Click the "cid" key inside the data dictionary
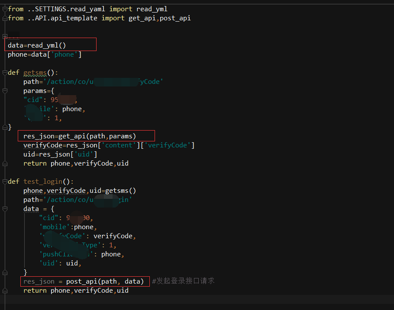 point(48,218)
